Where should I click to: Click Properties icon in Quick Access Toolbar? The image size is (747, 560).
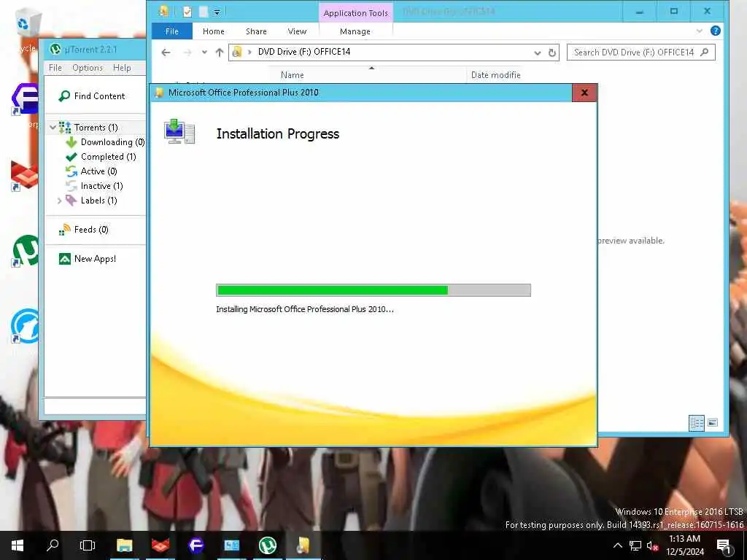pyautogui.click(x=187, y=12)
